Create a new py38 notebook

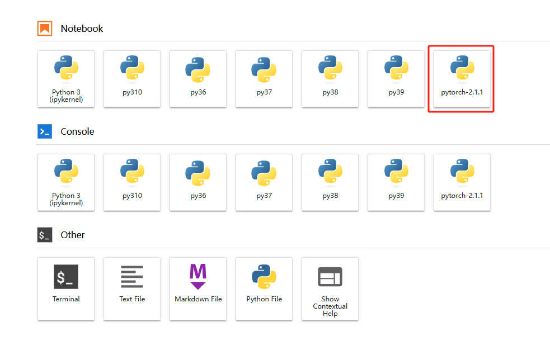(330, 79)
